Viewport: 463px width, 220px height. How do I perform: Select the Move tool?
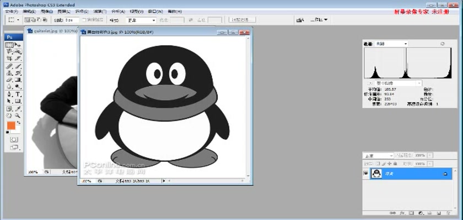coord(18,45)
